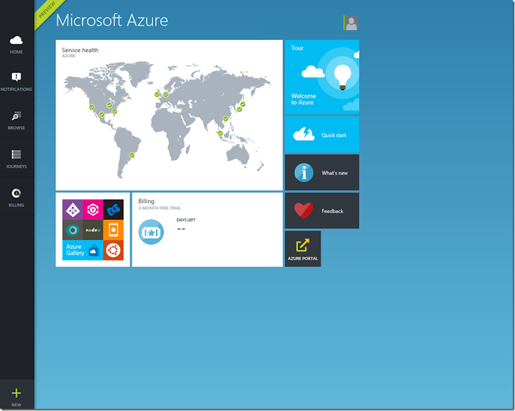Open the Quick start tile
Viewport: 515px width, 411px height.
point(322,134)
